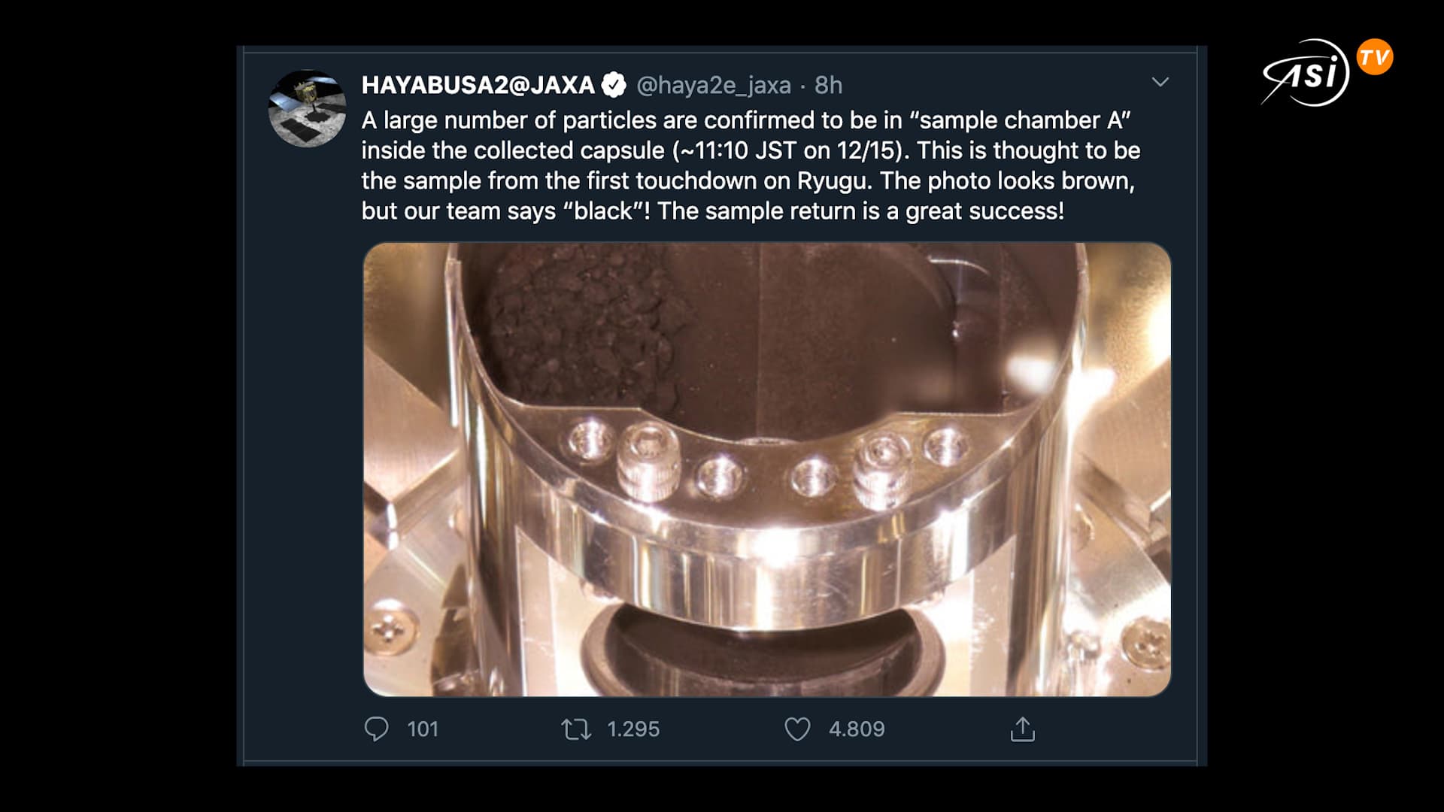Open the HAYABUSA2 profile avatar

click(x=307, y=108)
